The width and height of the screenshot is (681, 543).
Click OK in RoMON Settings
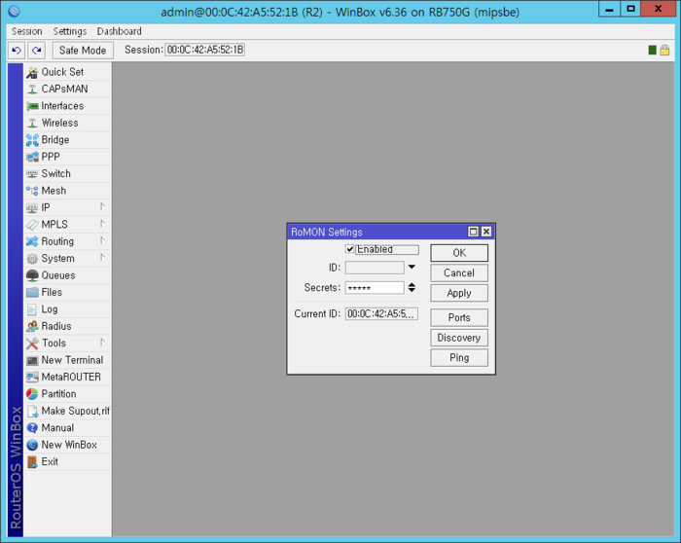click(x=459, y=253)
